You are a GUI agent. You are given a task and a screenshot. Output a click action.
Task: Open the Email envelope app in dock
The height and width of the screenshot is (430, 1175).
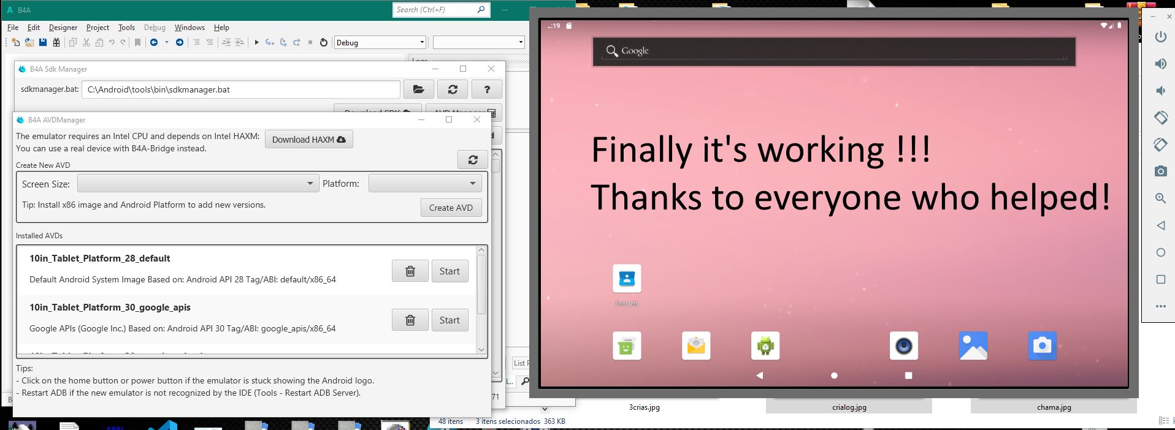point(696,346)
